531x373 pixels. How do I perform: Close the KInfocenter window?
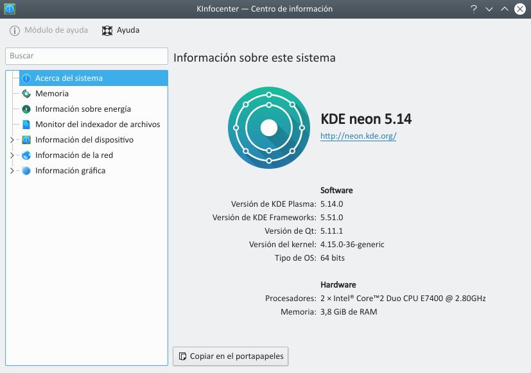click(520, 9)
